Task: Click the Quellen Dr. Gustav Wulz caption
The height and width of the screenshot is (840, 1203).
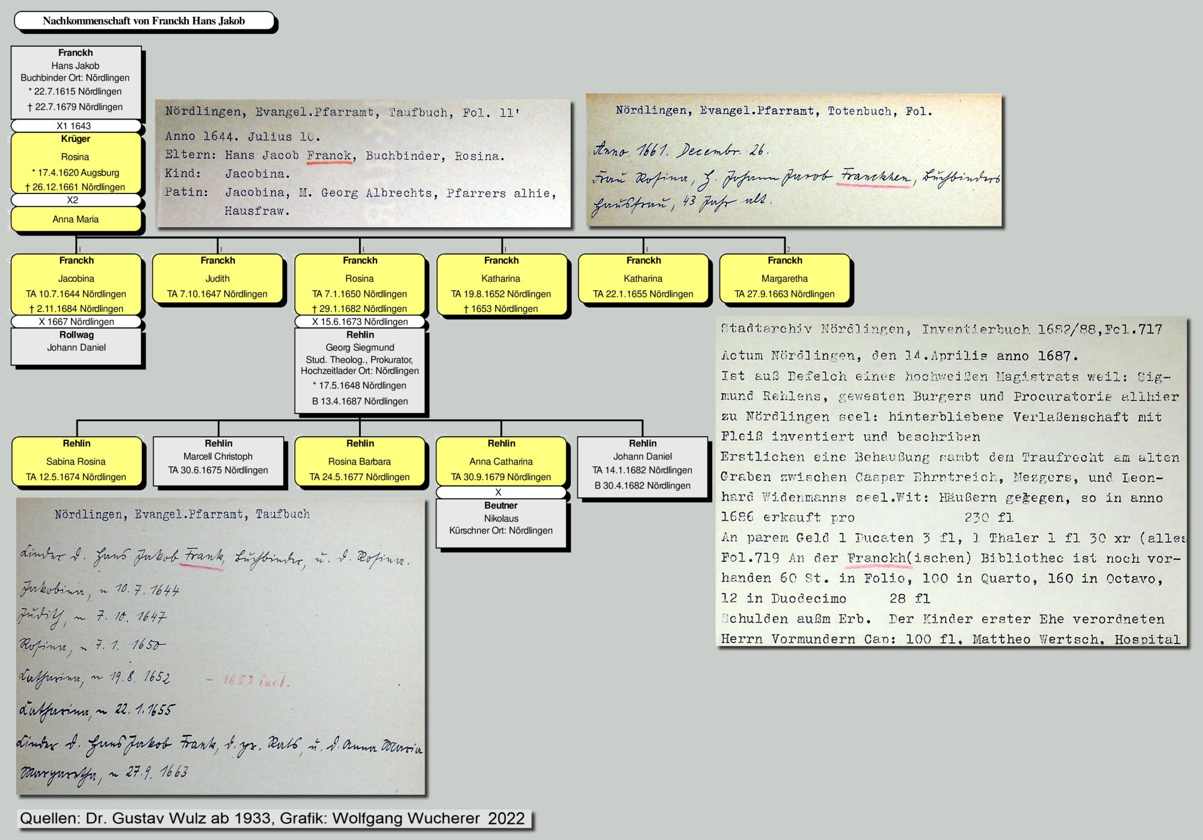Action: 272,818
